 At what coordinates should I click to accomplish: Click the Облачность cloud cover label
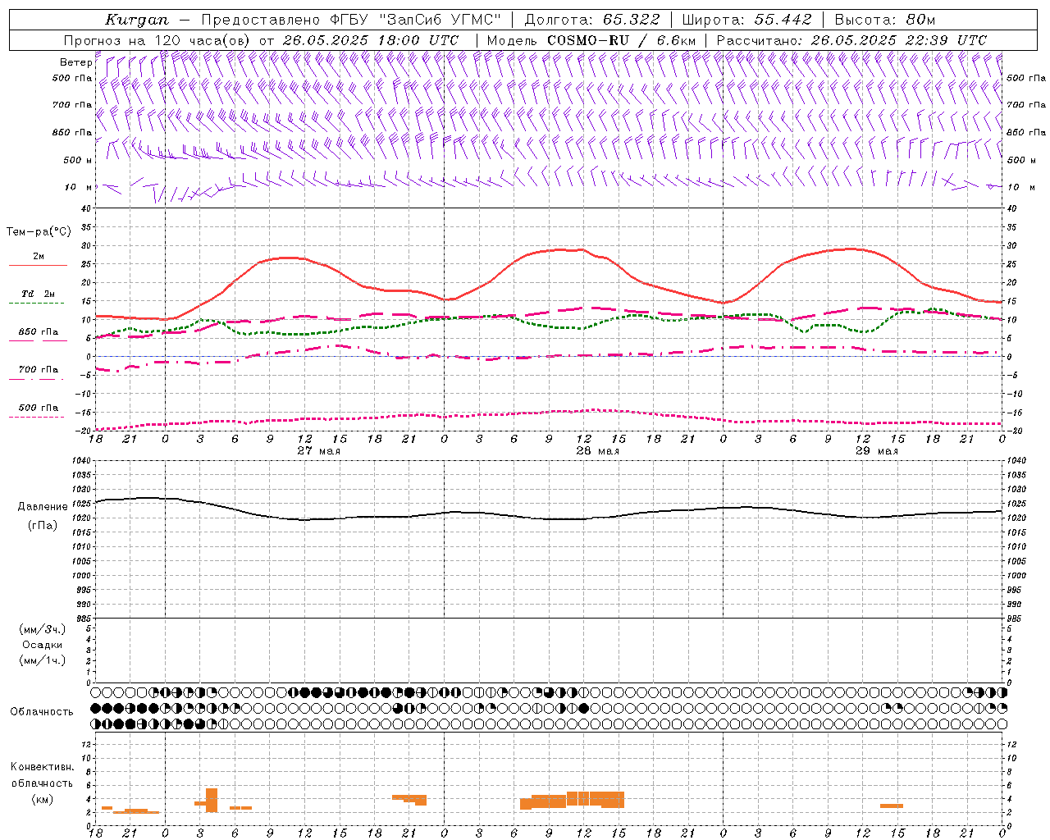[42, 712]
